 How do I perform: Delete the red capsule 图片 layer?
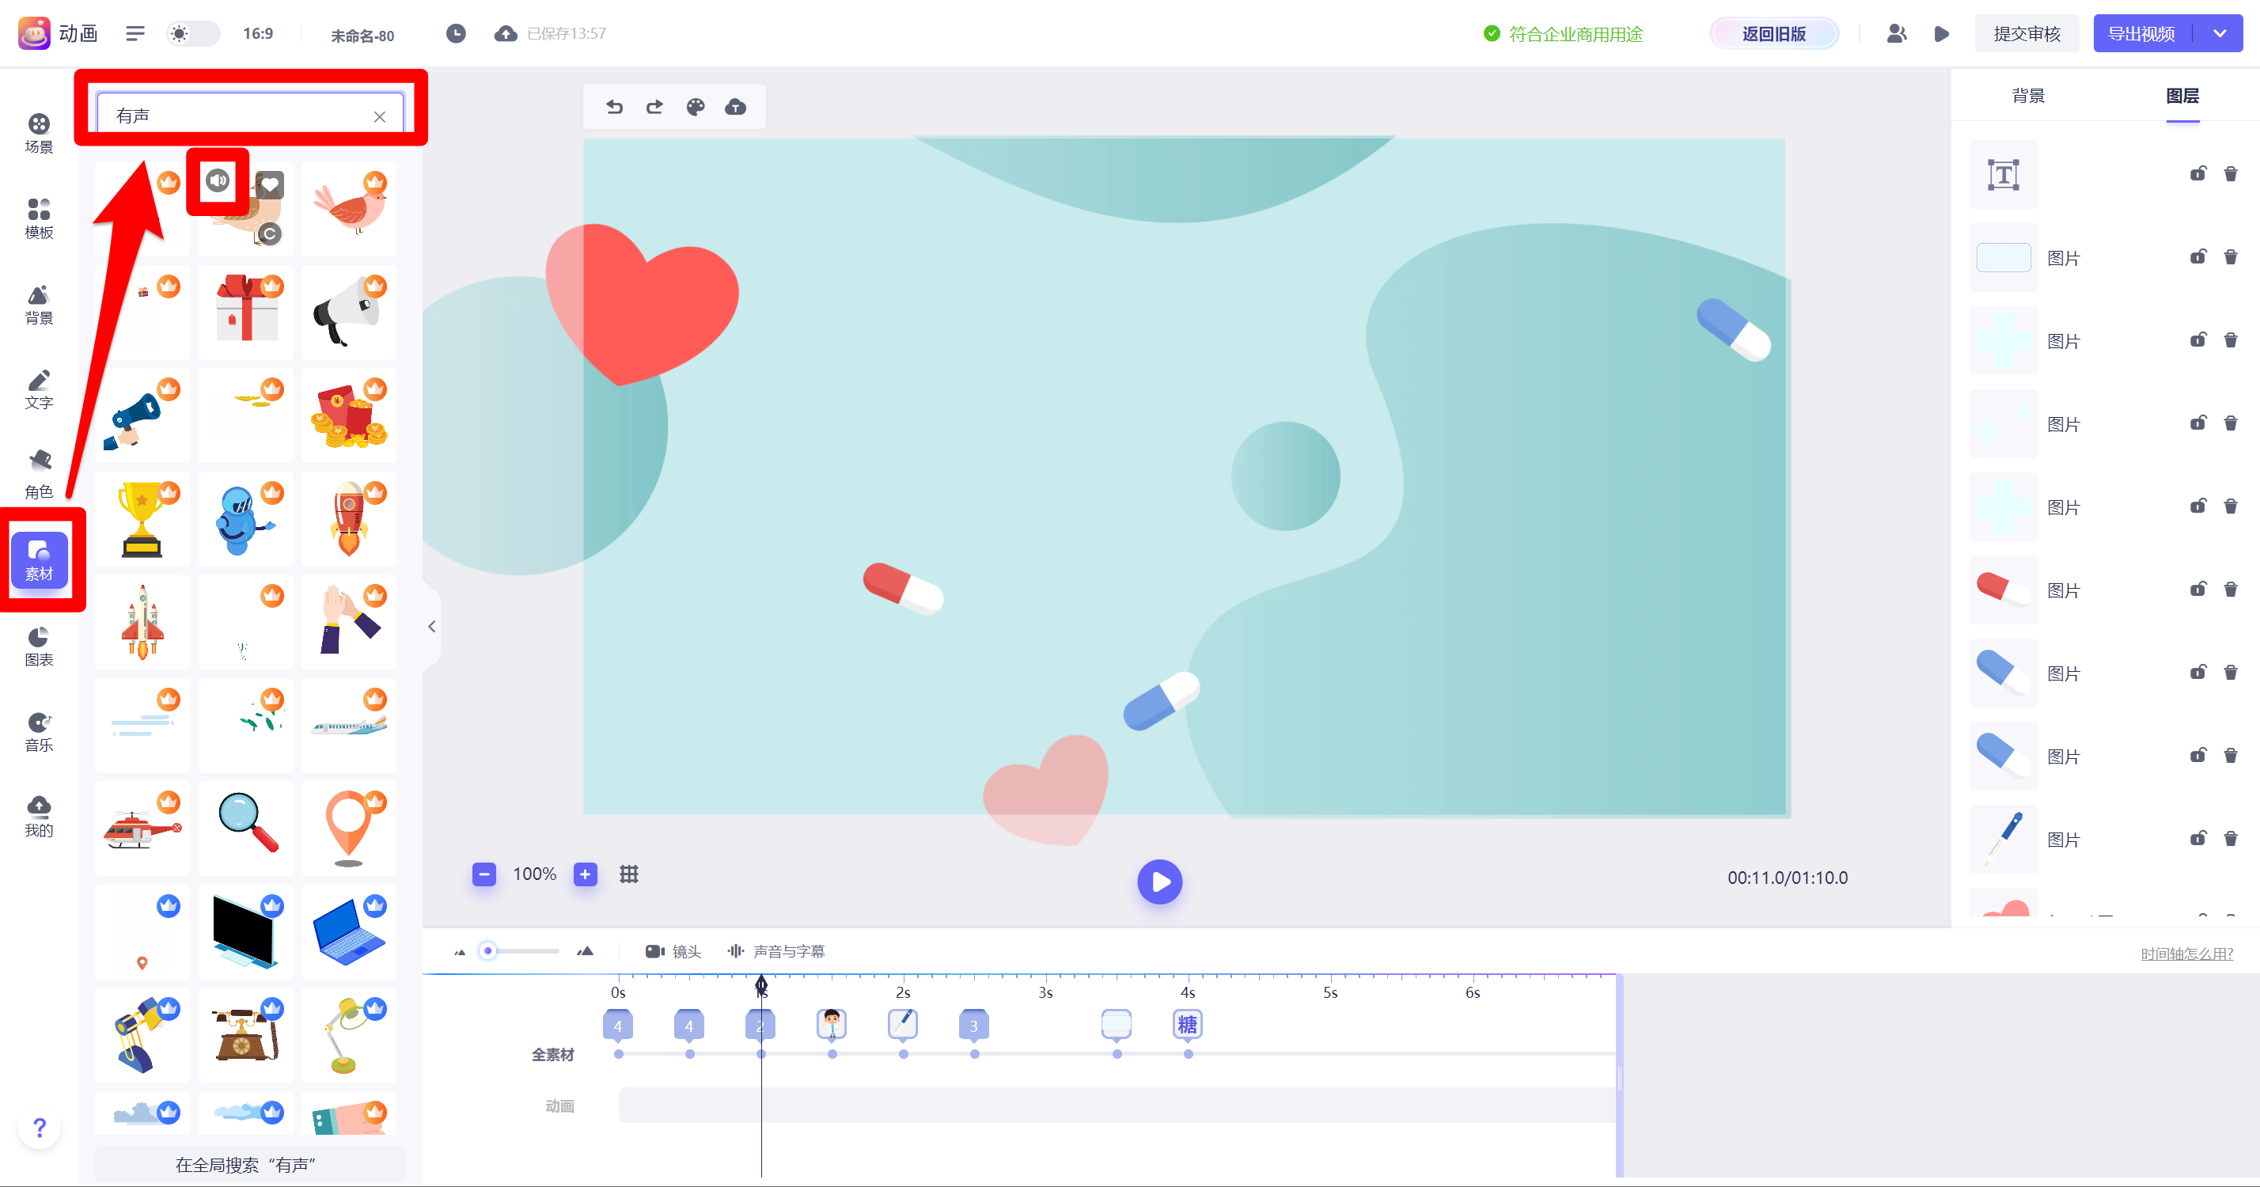2230,590
